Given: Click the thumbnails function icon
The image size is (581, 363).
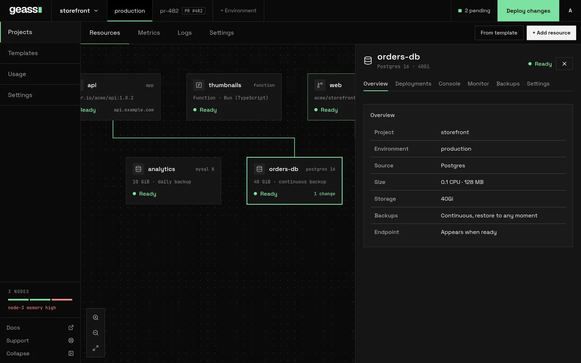Looking at the screenshot, I should point(199,85).
